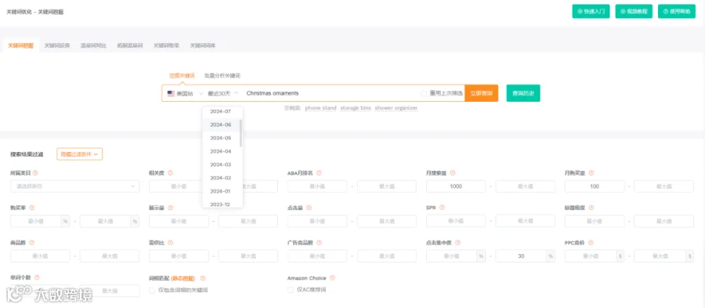
Task: Click help icon beside 购买率
Action: point(32,208)
